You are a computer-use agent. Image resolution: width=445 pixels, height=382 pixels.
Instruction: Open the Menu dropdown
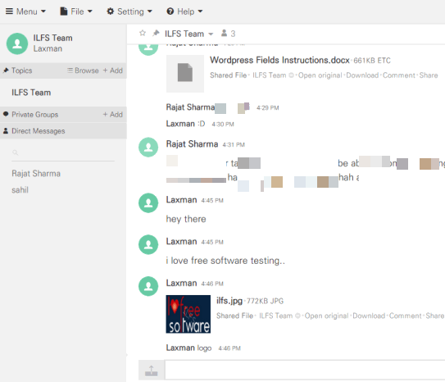[26, 11]
